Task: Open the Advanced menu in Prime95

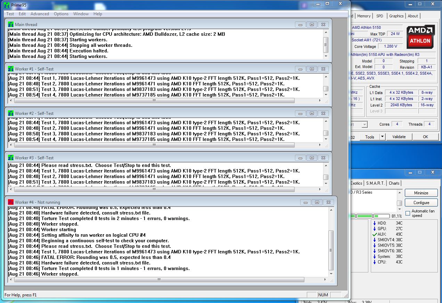Action: 40,14
